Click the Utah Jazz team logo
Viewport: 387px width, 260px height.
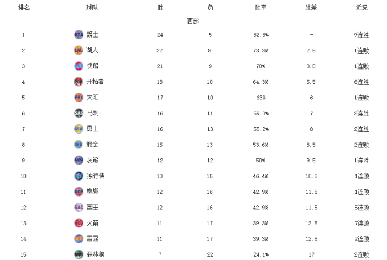click(x=79, y=35)
